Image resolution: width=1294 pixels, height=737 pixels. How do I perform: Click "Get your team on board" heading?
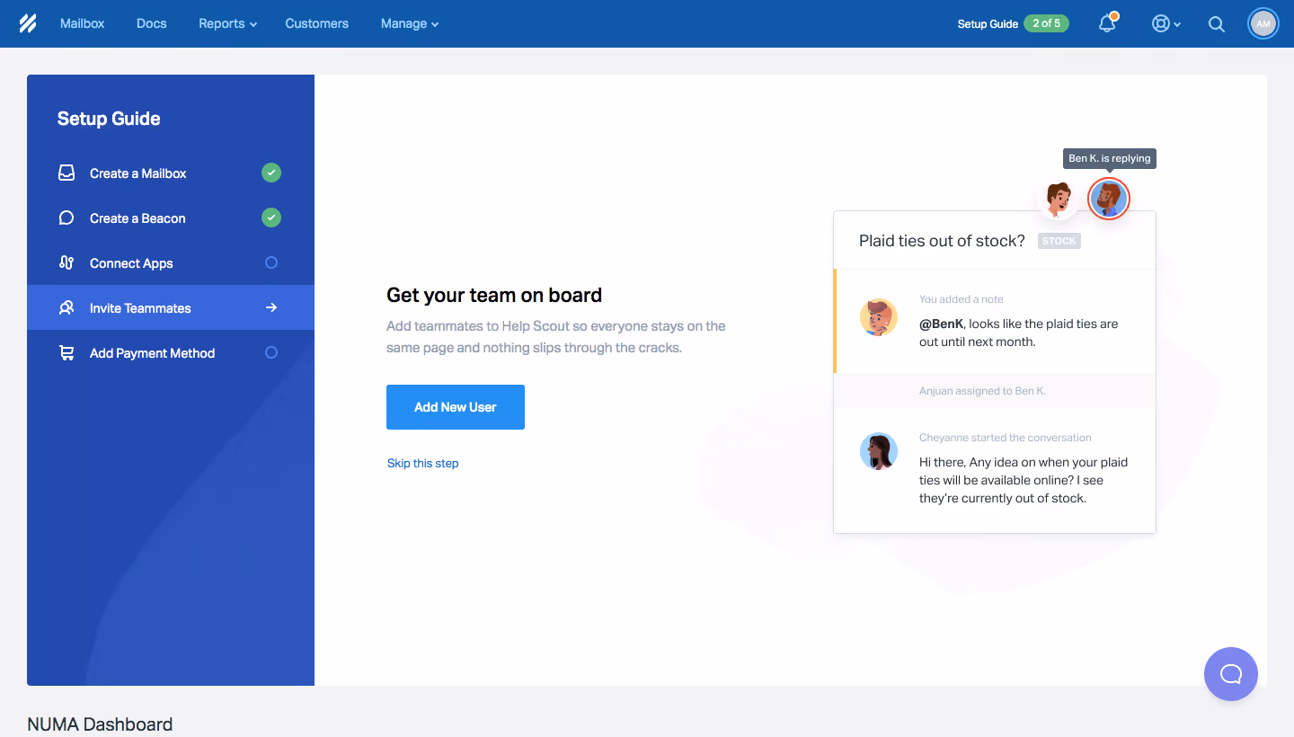coord(494,295)
